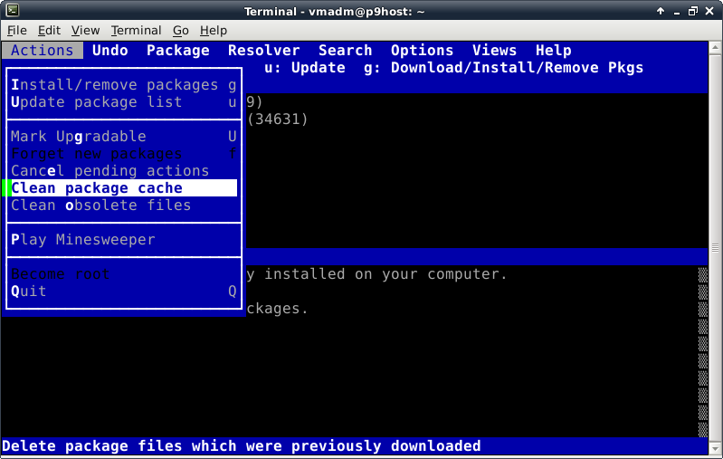Click the description pane scrollbar on right
Viewport: 723px width, 459px height.
click(702, 351)
